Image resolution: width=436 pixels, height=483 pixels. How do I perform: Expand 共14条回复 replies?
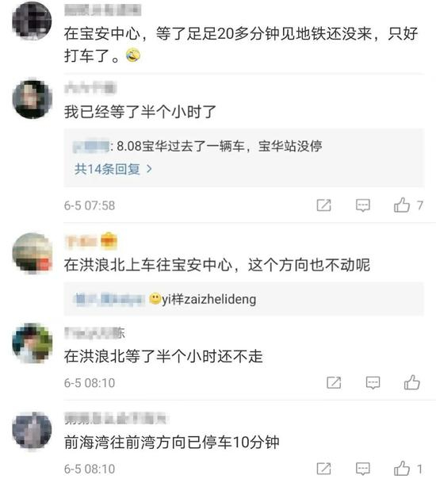[113, 169]
